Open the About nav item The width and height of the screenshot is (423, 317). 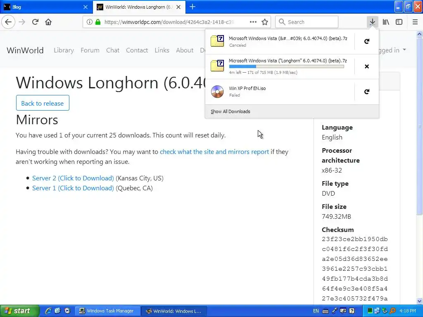pyautogui.click(x=185, y=50)
